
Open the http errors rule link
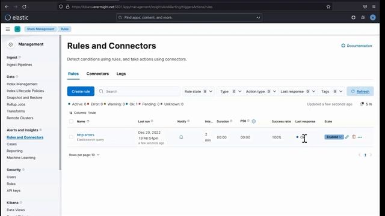click(85, 134)
